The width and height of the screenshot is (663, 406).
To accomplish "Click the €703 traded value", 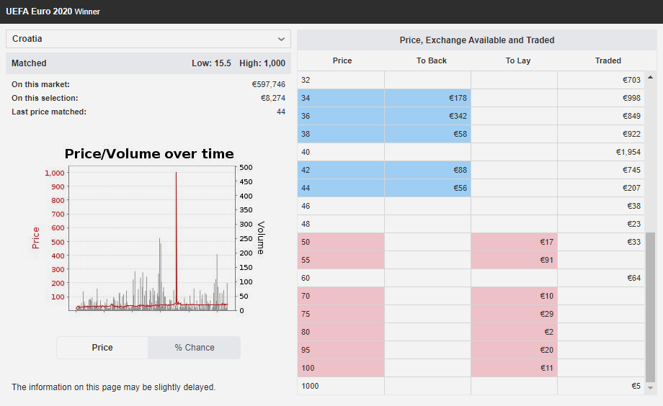I will pyautogui.click(x=631, y=81).
